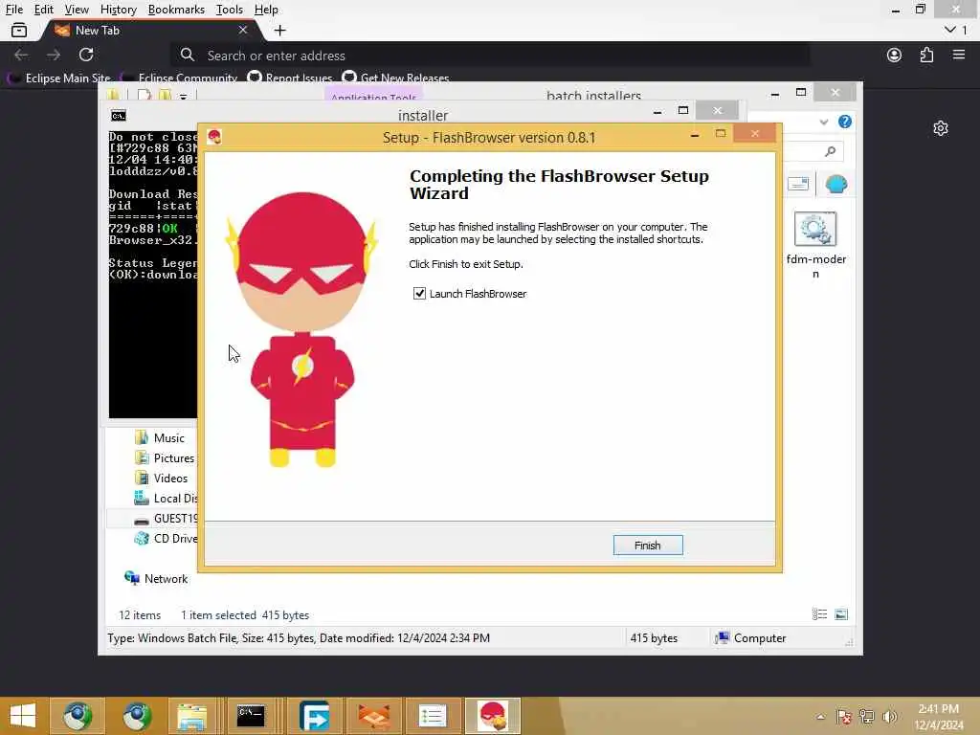
Task: Switch Explorer to details view icon
Action: coord(819,614)
